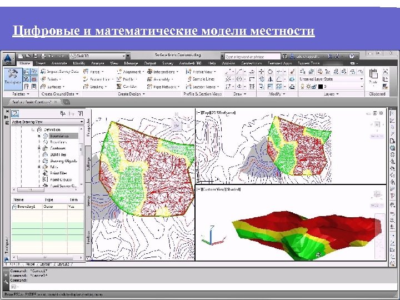400x300 pixels.
Task: Open the Insert ribbon tab
Action: [x=41, y=63]
